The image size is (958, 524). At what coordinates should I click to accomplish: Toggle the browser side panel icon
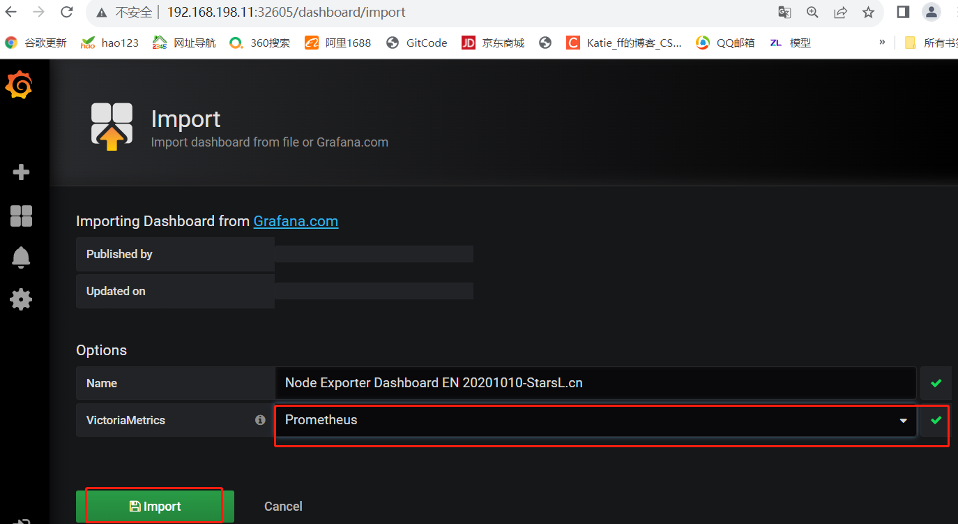tap(903, 12)
